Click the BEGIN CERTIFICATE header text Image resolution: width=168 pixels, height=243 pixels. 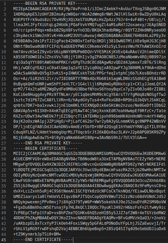(45, 148)
